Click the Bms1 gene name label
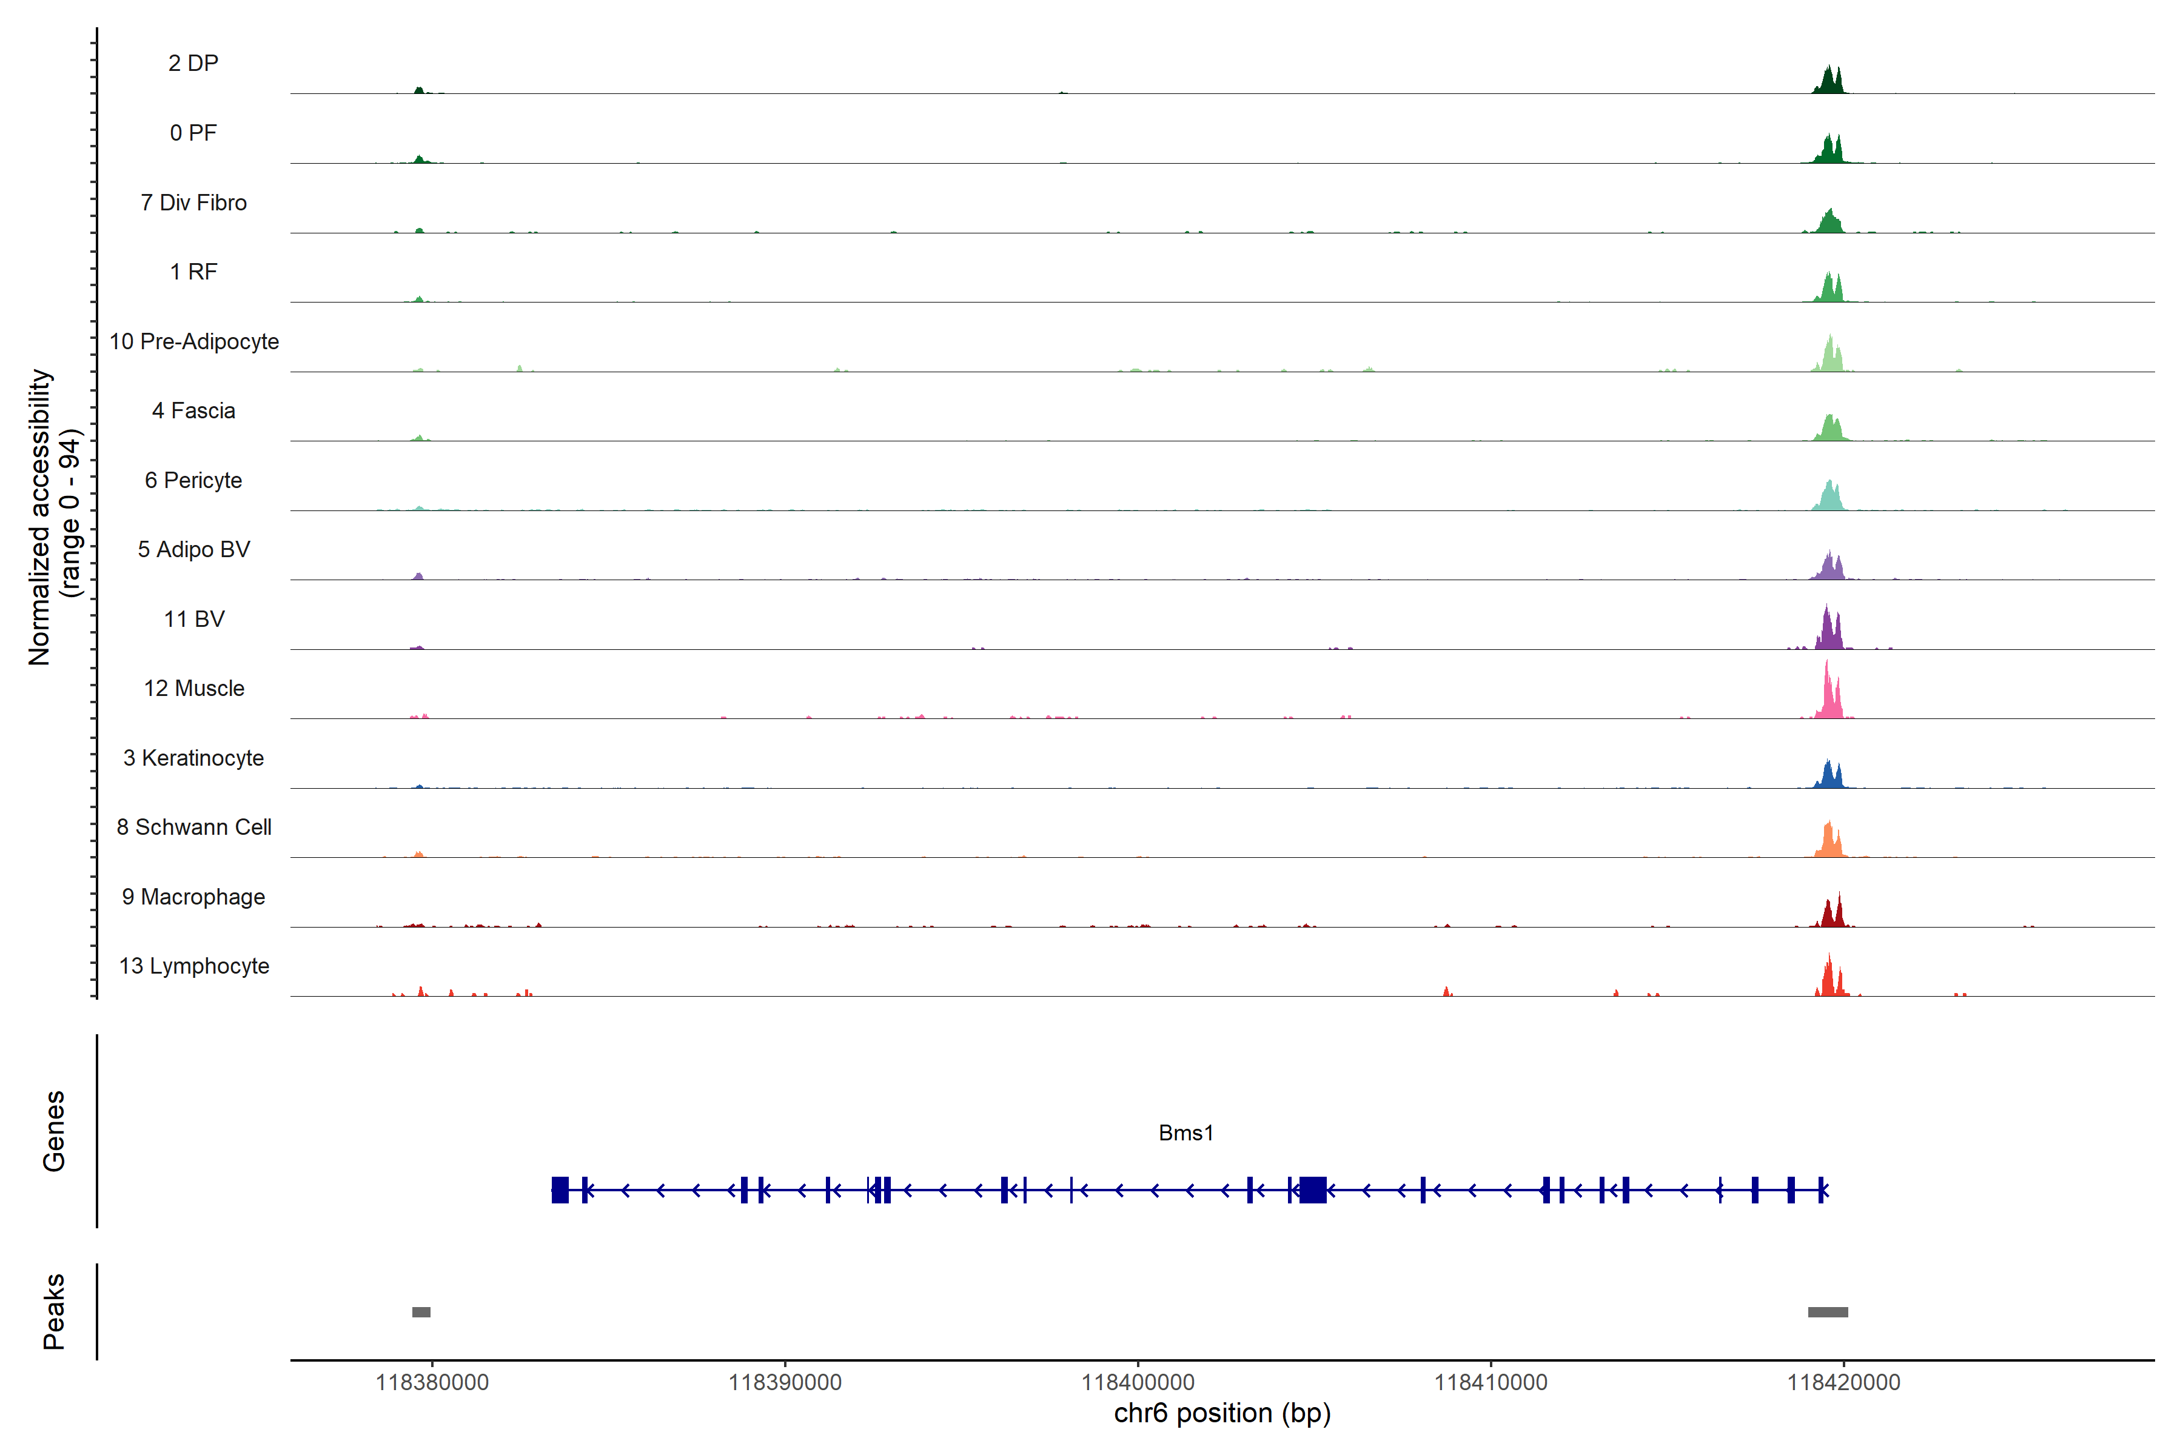The image size is (2183, 1455). (1185, 1132)
